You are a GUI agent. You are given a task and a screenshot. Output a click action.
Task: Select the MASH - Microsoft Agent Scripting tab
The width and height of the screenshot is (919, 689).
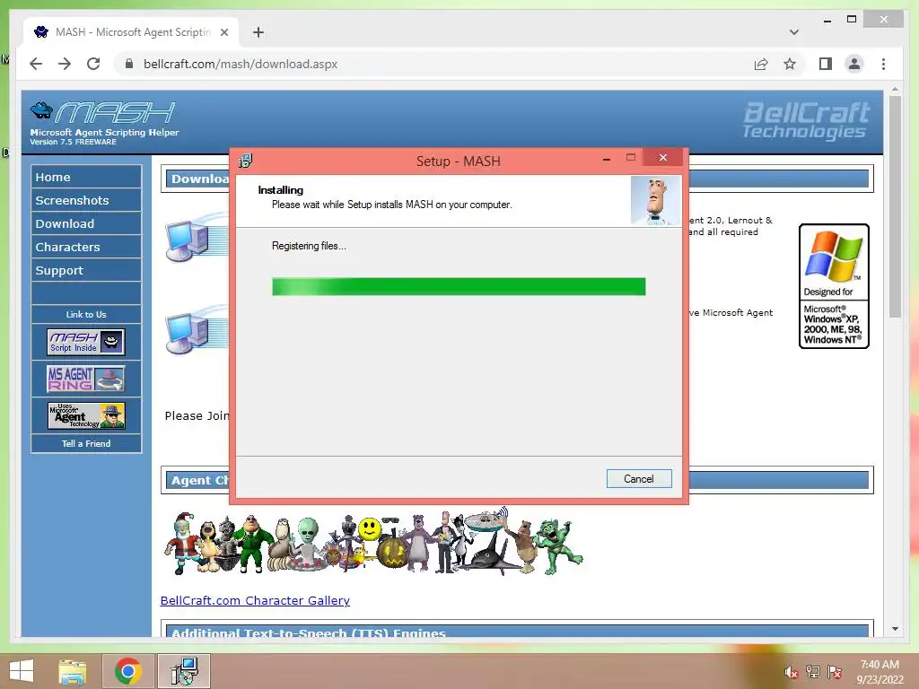click(132, 32)
